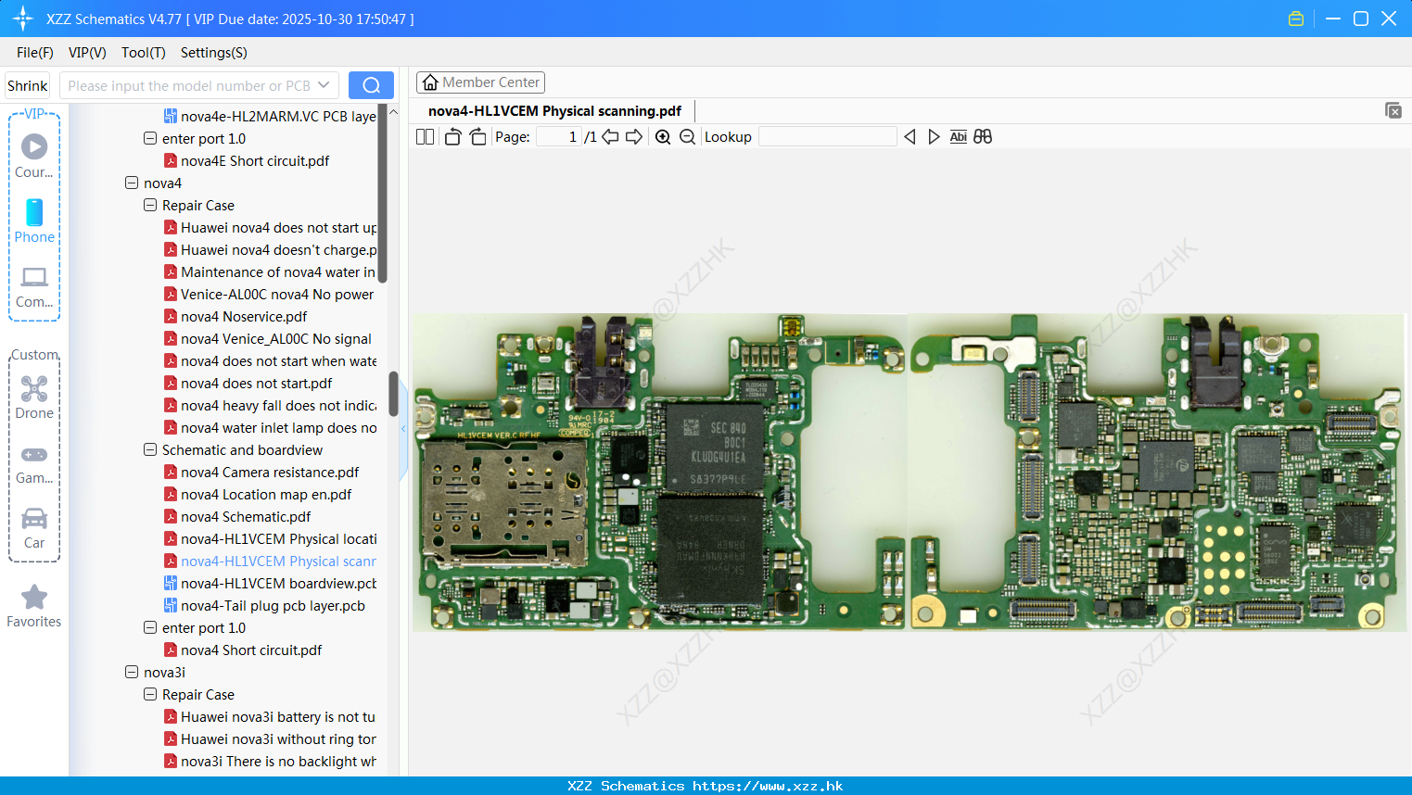Open nova4-HL1VCEM Physical location file
The height and width of the screenshot is (795, 1412).
click(x=270, y=538)
